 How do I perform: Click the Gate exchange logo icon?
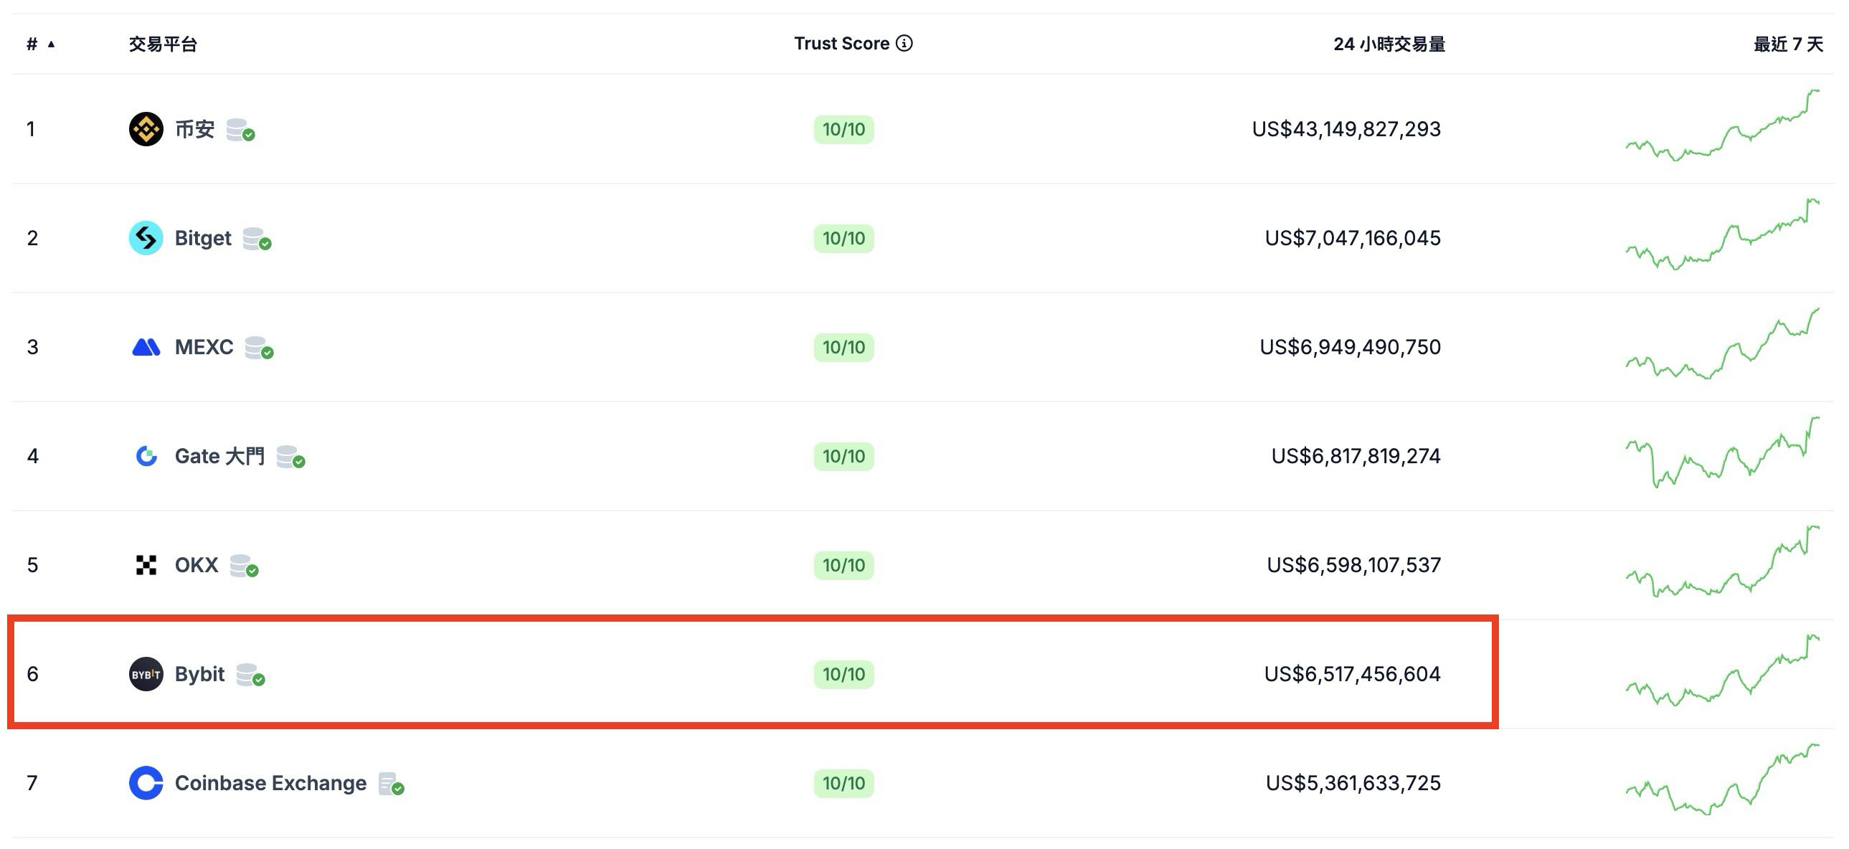click(x=146, y=457)
